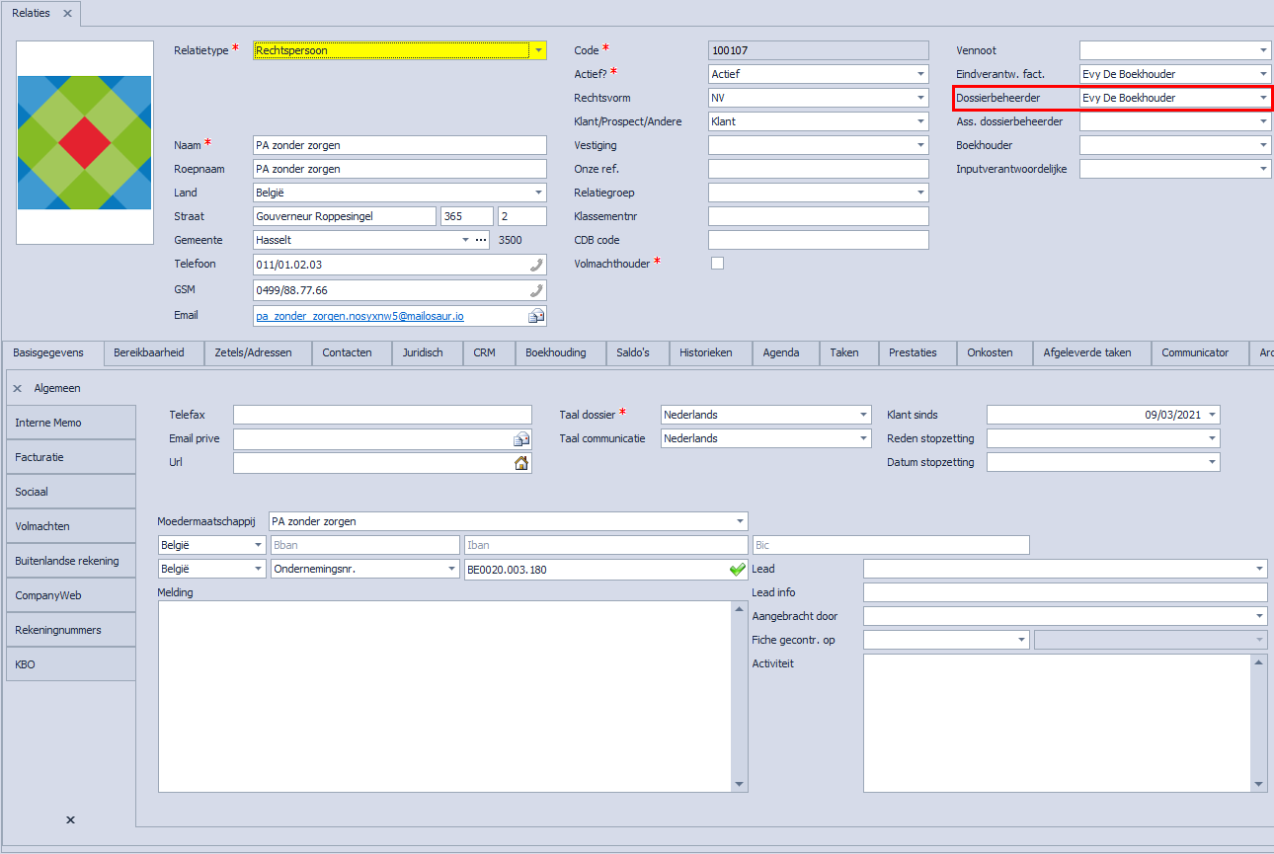Click the green checkmark next to Ondernemingsnr.

pyautogui.click(x=737, y=570)
